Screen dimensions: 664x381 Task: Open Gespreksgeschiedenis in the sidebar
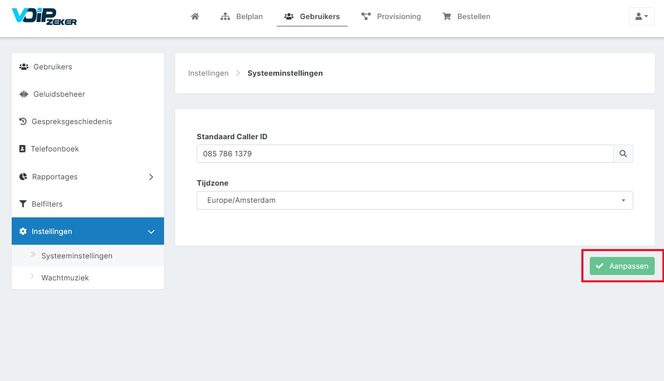tap(88, 122)
